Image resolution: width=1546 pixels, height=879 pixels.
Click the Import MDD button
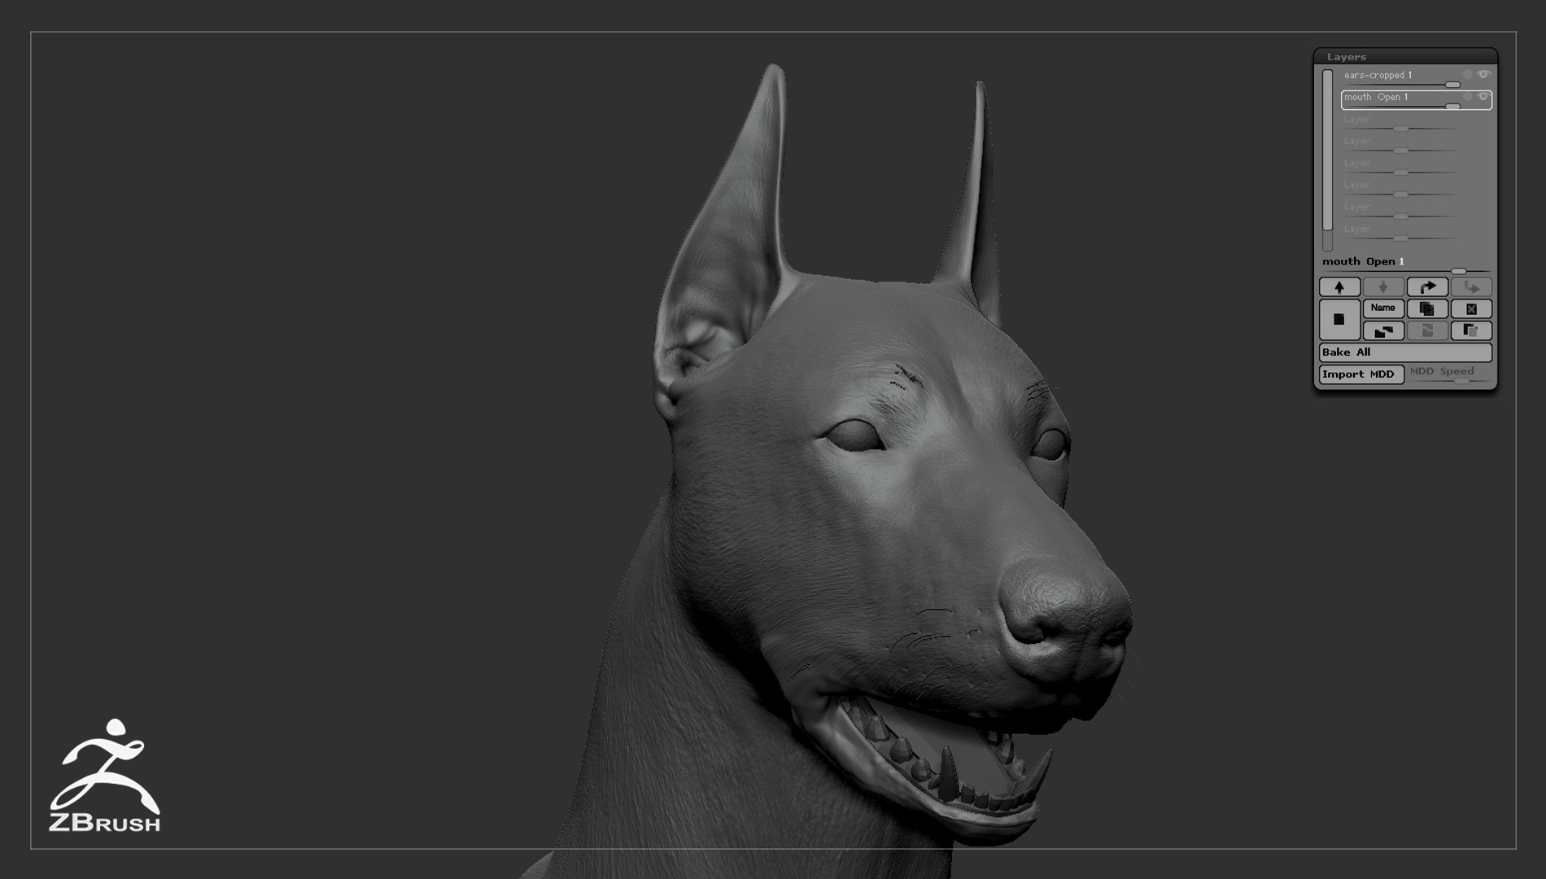pos(1361,374)
